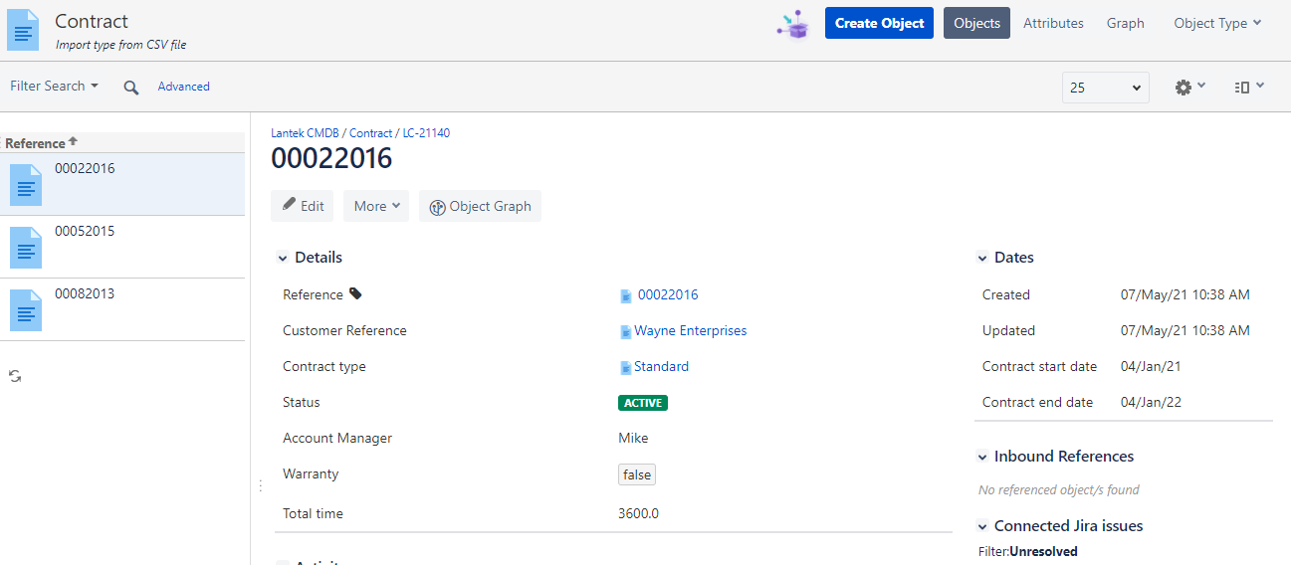This screenshot has width=1293, height=565.
Task: Click the label tag icon beside Reference
Action: coord(355,294)
